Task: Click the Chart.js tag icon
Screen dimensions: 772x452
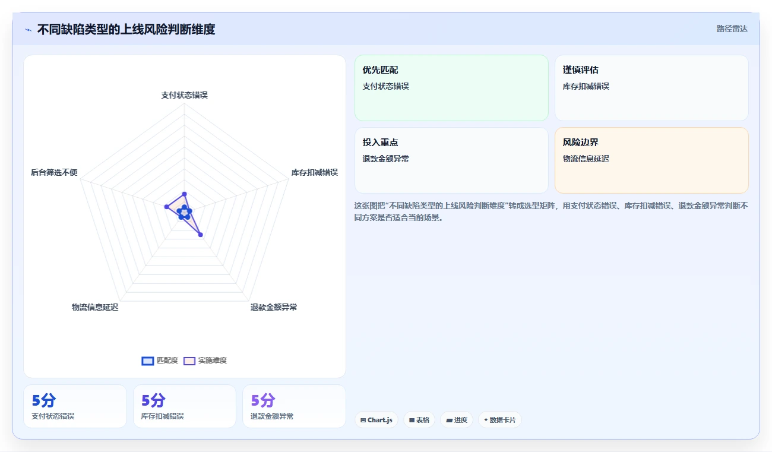Action: click(x=363, y=420)
